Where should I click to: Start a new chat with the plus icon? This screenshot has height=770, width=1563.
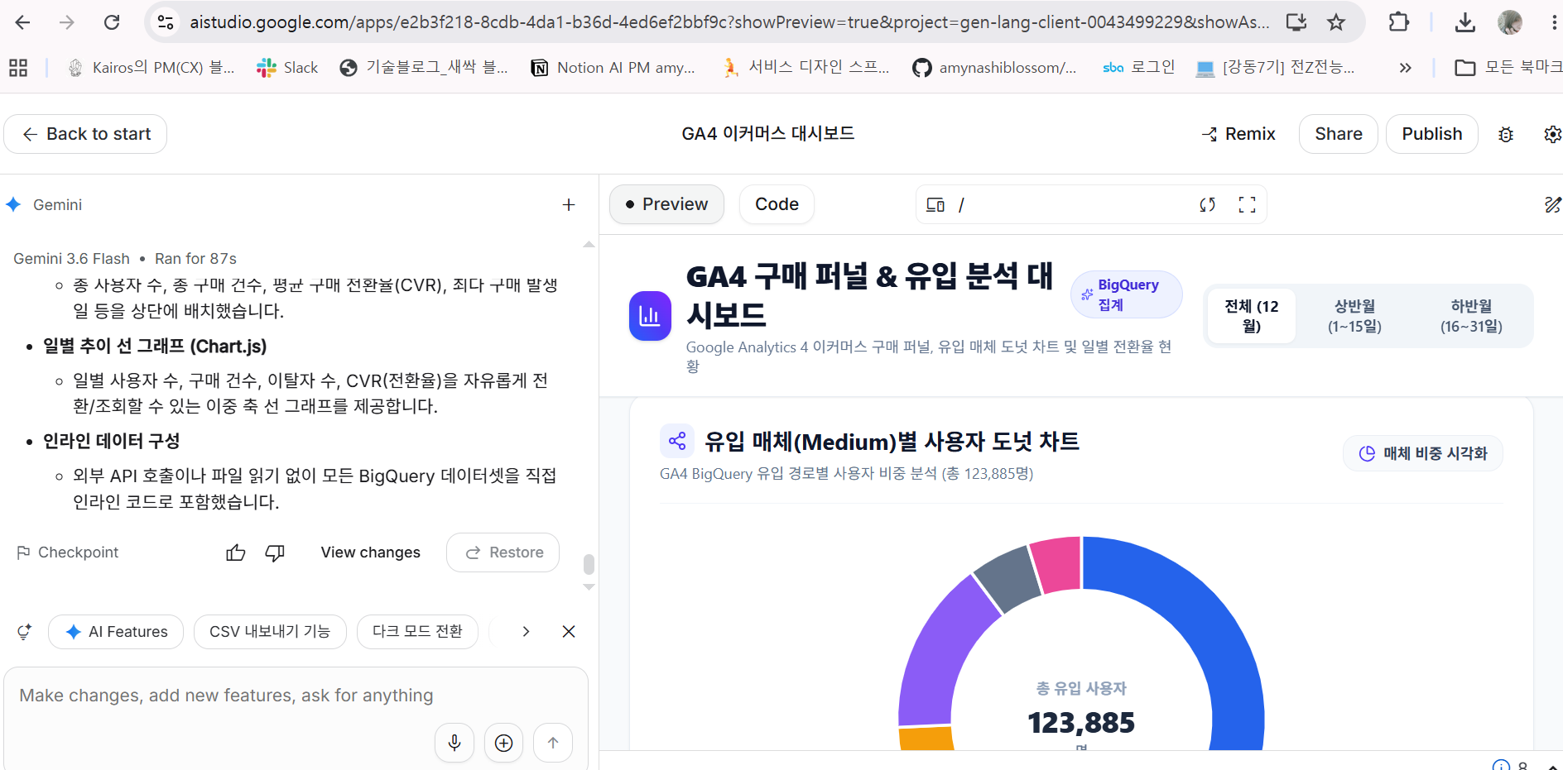coord(569,204)
